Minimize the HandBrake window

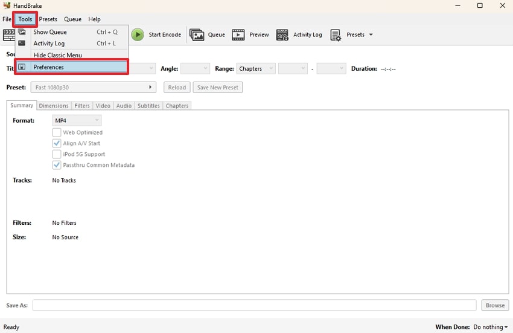tap(457, 5)
